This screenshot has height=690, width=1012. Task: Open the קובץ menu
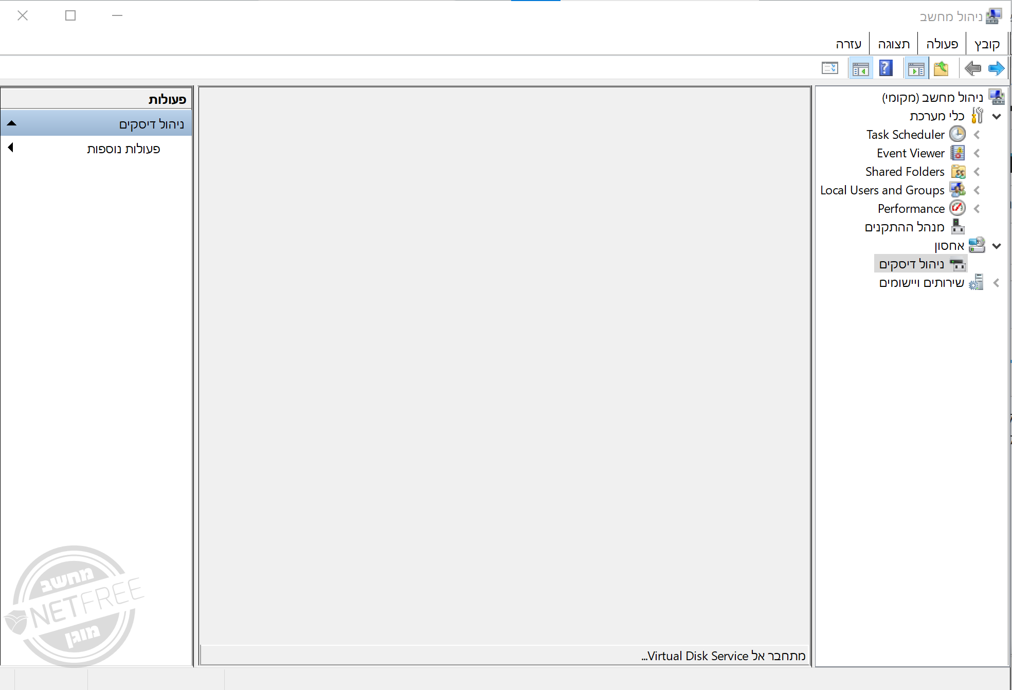tap(987, 44)
